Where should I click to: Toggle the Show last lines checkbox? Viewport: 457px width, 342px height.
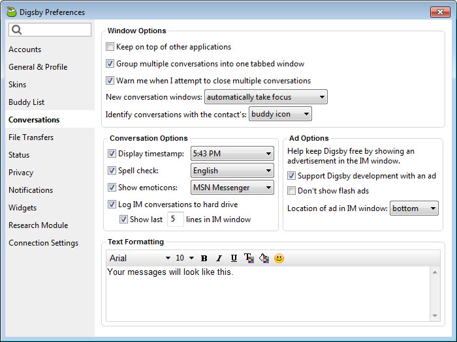pyautogui.click(x=123, y=220)
